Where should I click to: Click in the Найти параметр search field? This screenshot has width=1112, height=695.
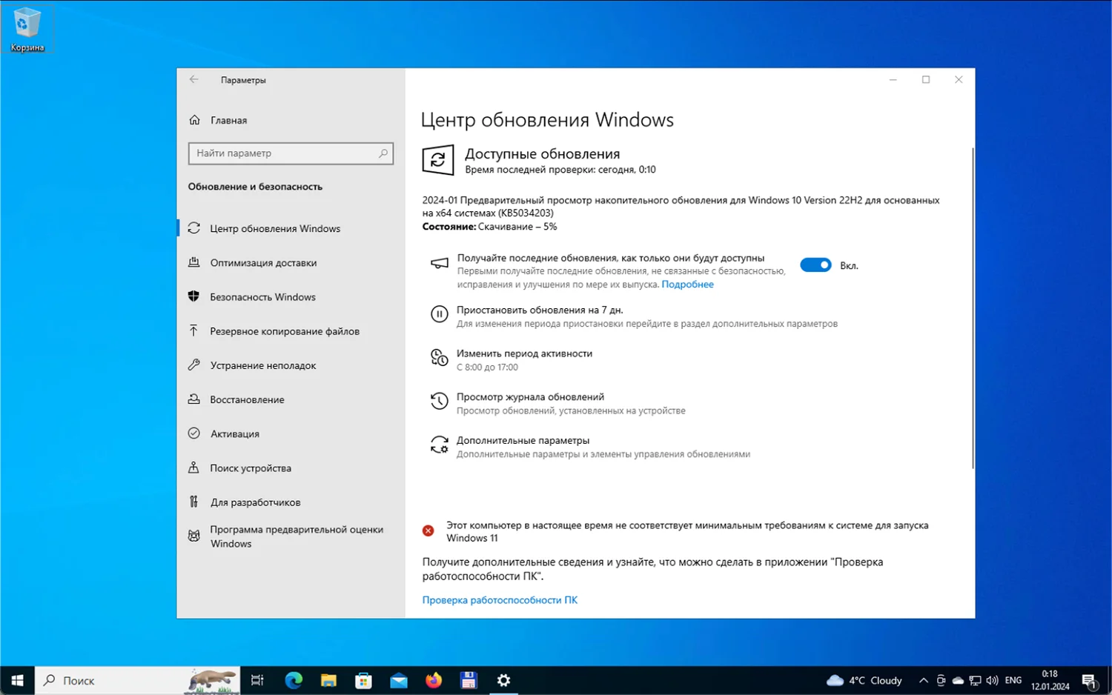(291, 153)
